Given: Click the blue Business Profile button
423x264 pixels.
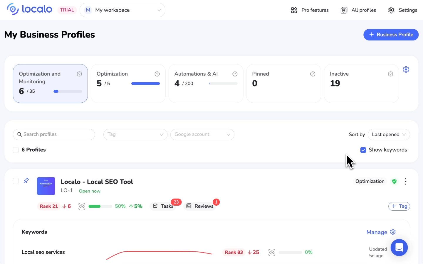Looking at the screenshot, I should [391, 35].
